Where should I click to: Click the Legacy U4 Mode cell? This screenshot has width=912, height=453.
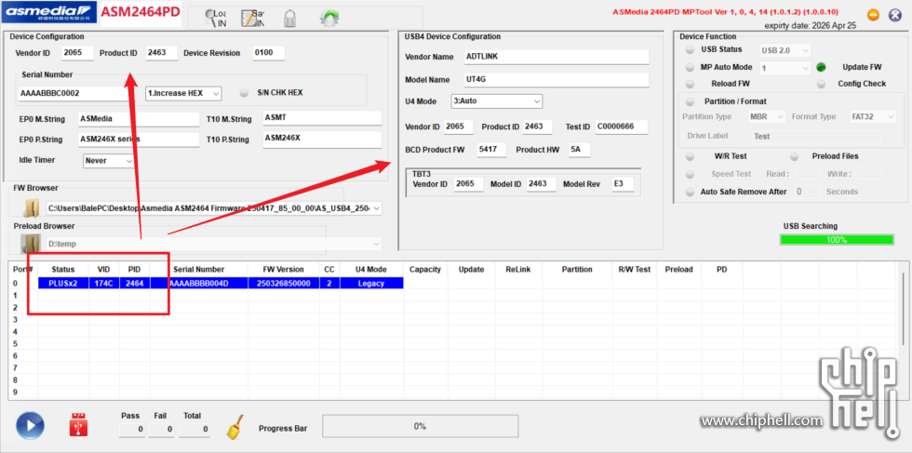tap(371, 283)
